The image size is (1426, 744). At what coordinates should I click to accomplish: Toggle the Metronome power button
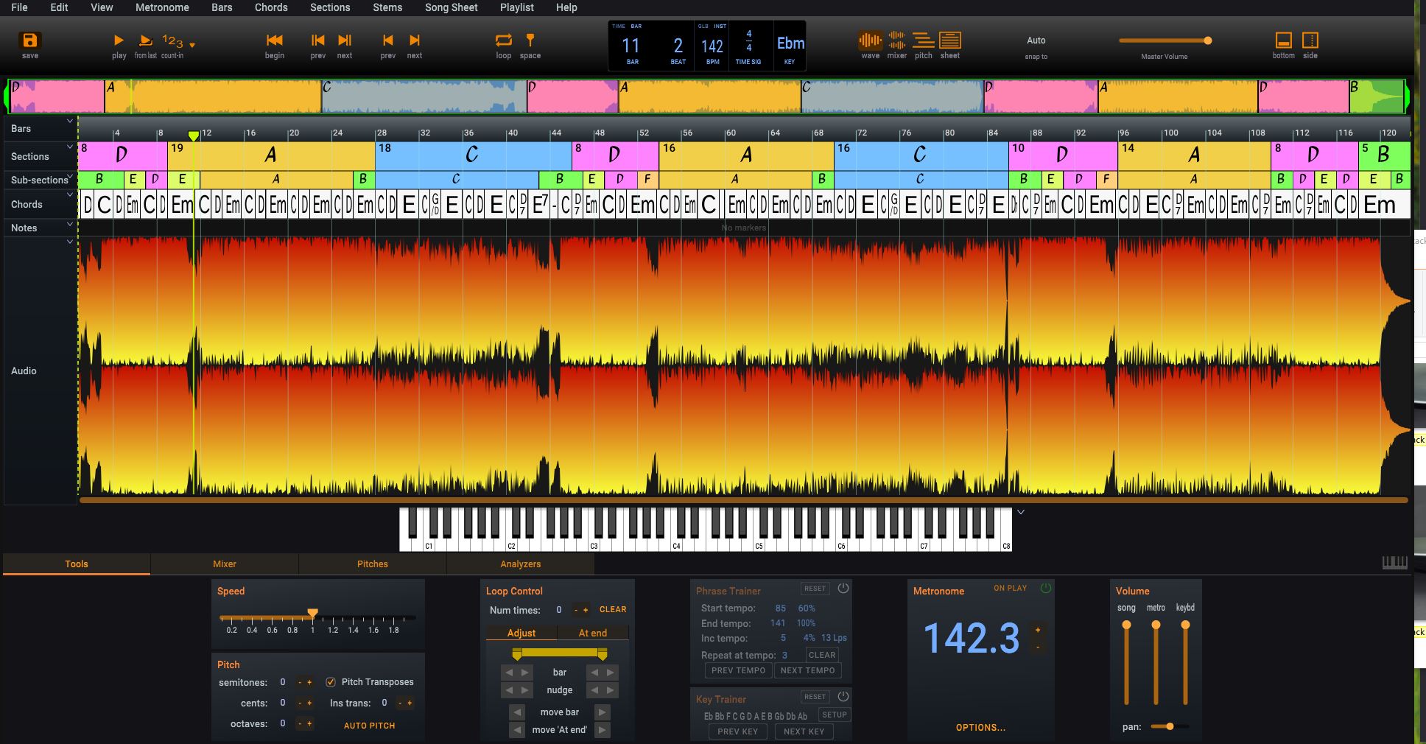[x=1045, y=588]
